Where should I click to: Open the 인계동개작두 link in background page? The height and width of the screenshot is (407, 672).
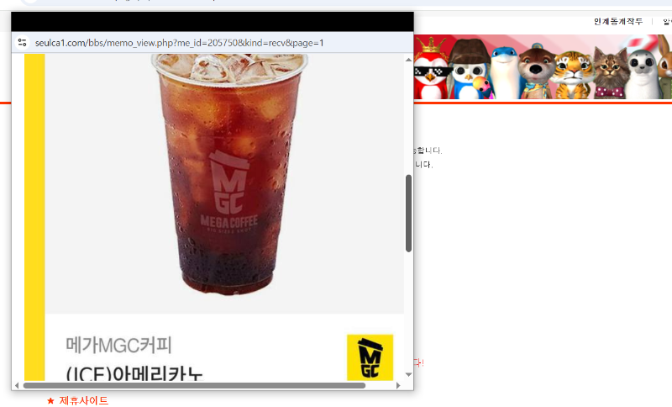pyautogui.click(x=618, y=22)
